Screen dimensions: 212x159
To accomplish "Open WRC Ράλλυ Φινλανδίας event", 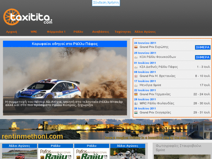I will point(157,103).
